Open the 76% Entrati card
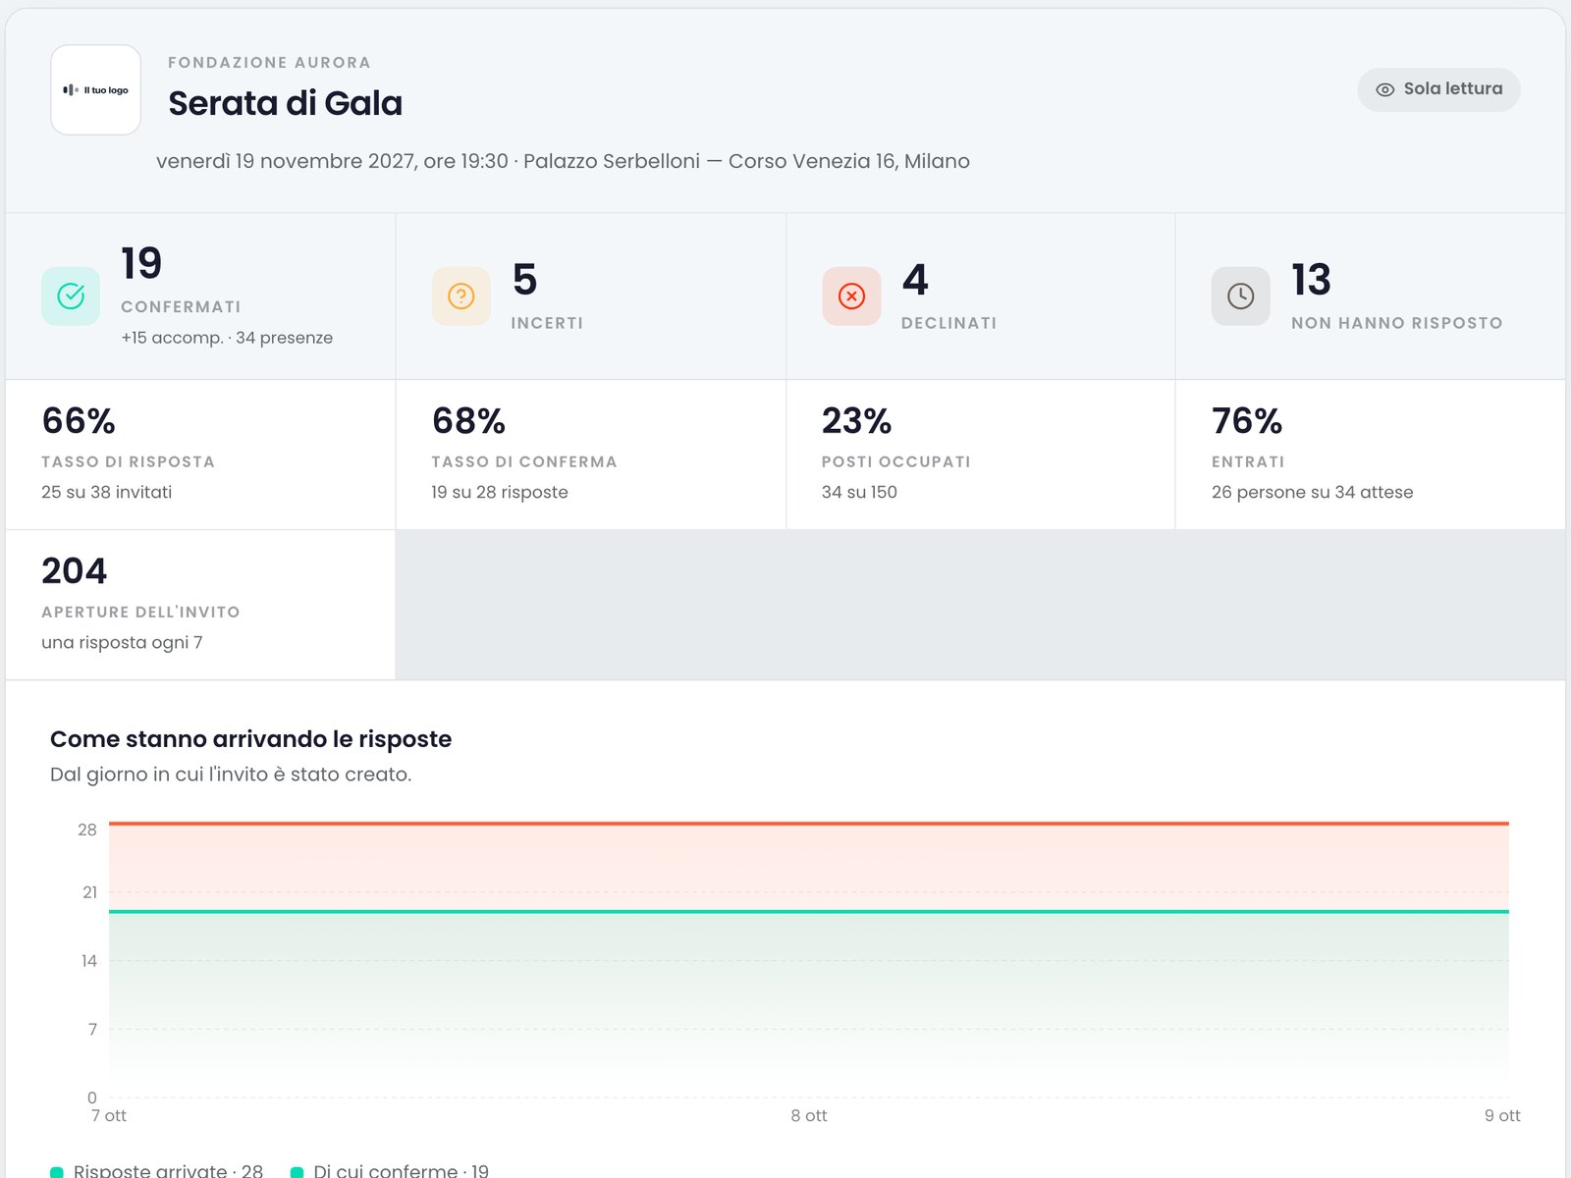 coord(1370,455)
